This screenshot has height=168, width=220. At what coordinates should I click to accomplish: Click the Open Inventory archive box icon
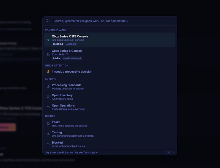[48, 97]
